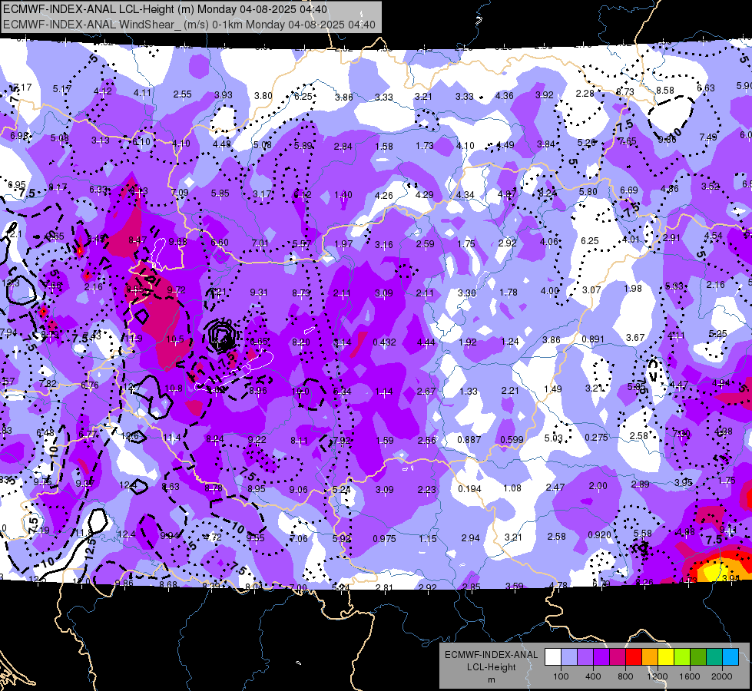Screen dimensions: 752x691
Task: Click the grid value 4.06
Action: tap(549, 242)
